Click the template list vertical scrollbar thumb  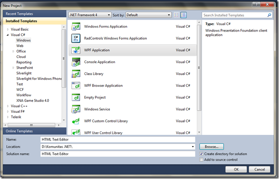click(199, 67)
